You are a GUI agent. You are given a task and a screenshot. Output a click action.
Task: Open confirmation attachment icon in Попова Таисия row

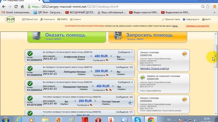click(91, 105)
